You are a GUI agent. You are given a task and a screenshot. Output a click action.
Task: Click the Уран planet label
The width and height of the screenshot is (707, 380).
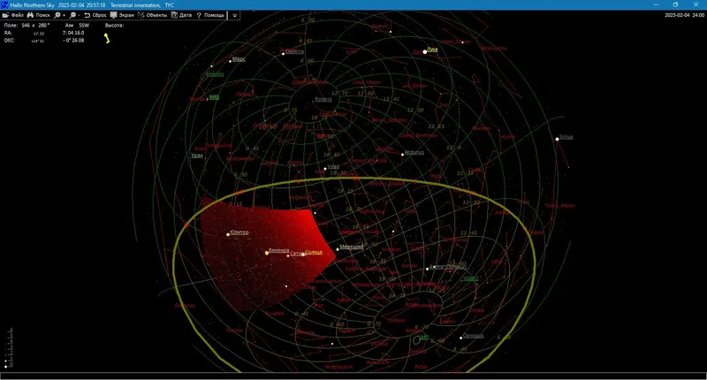(x=197, y=156)
